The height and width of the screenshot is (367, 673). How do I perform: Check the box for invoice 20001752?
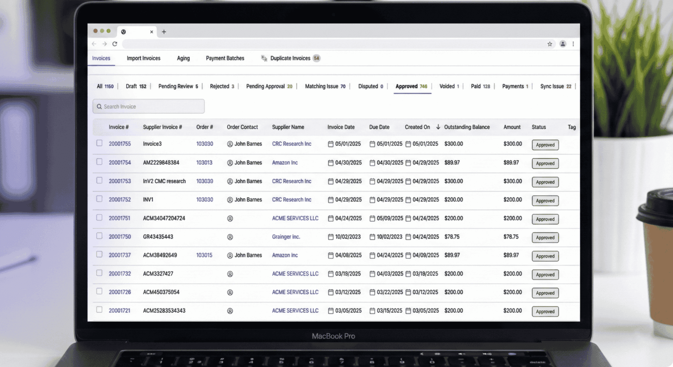(99, 199)
